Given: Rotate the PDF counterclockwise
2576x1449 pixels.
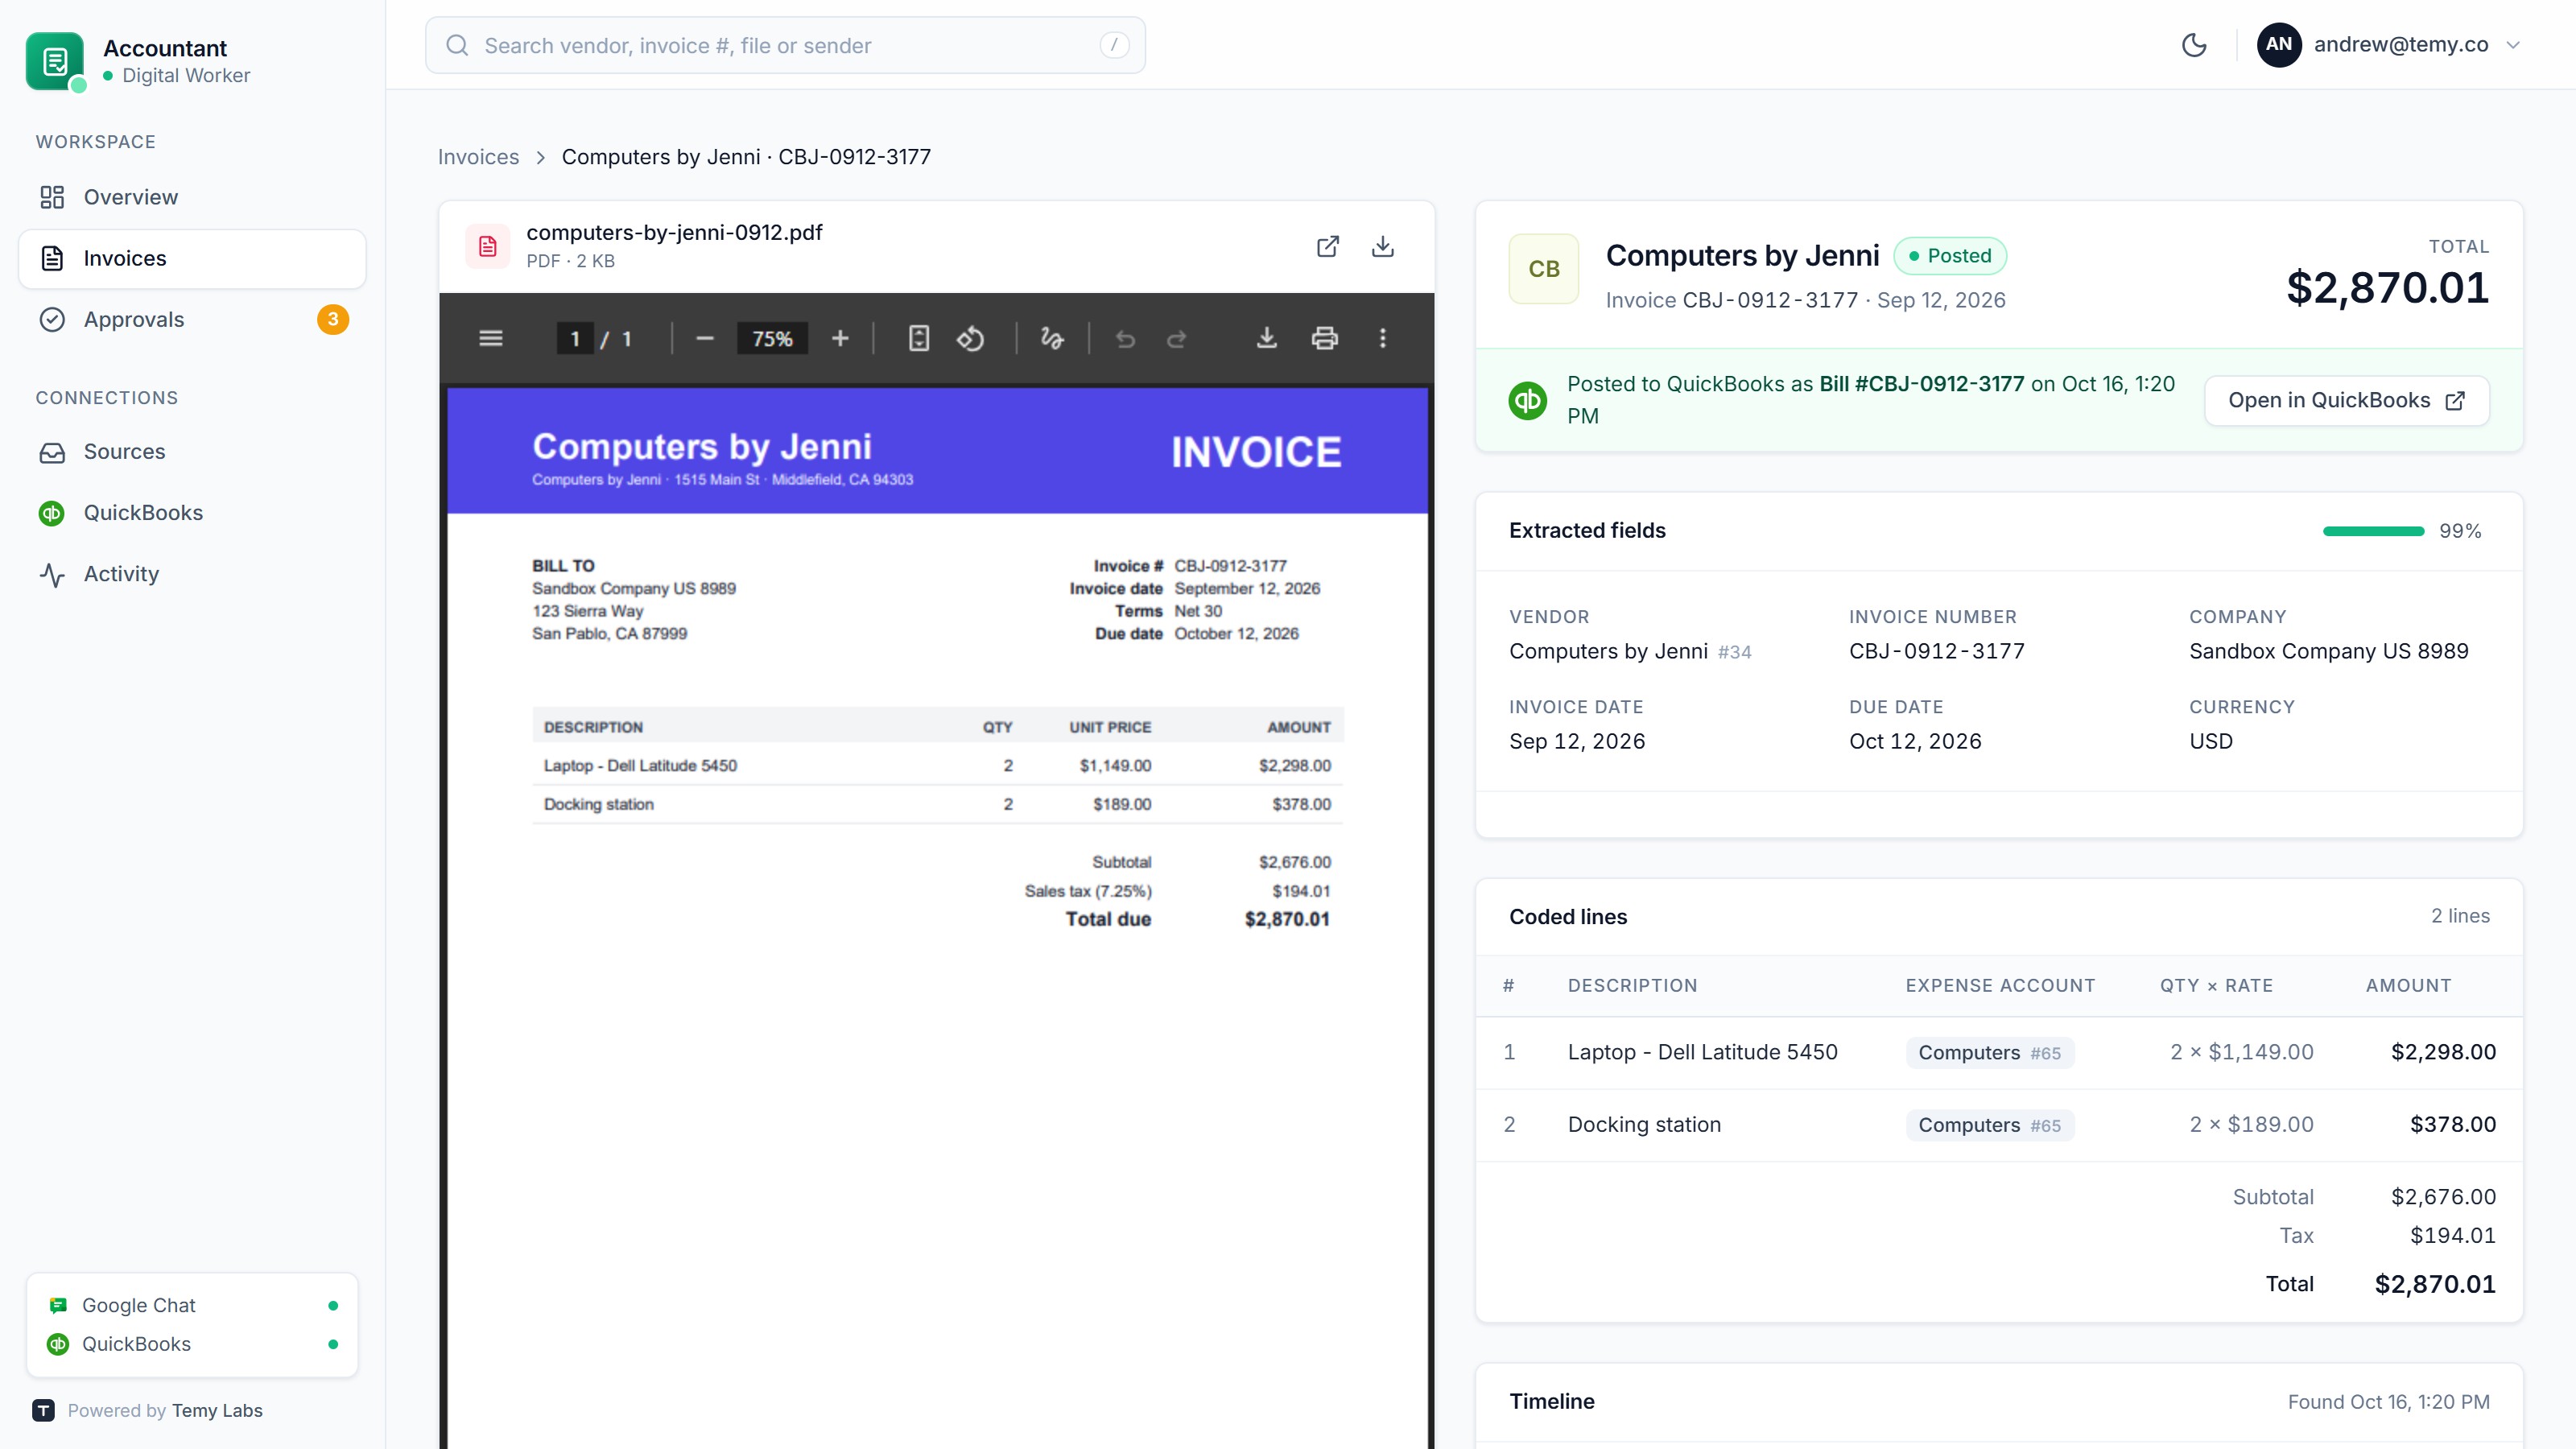Looking at the screenshot, I should 970,339.
